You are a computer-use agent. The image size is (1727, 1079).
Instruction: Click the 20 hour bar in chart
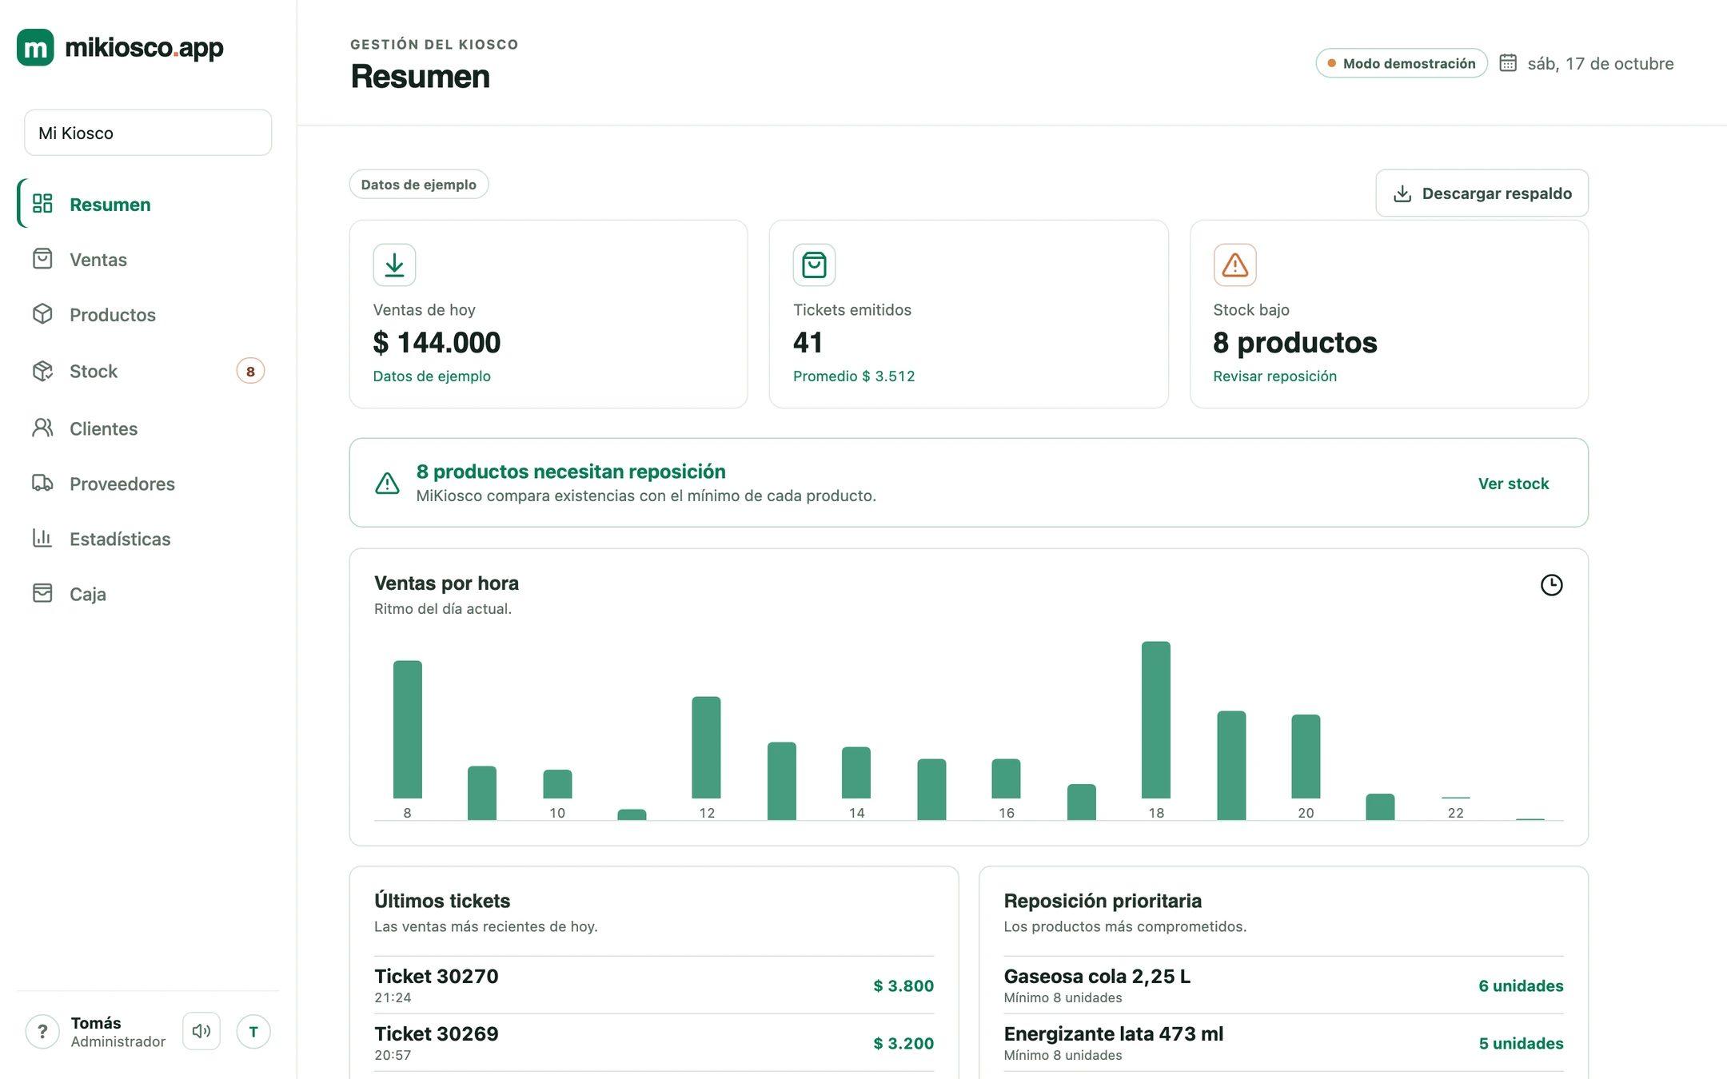(x=1306, y=756)
